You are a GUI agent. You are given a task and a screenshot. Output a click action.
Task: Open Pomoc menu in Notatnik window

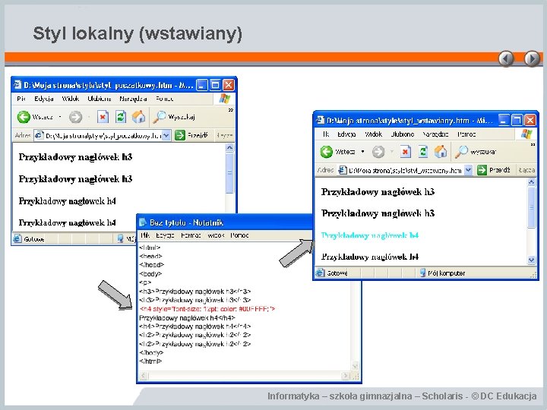coord(239,235)
